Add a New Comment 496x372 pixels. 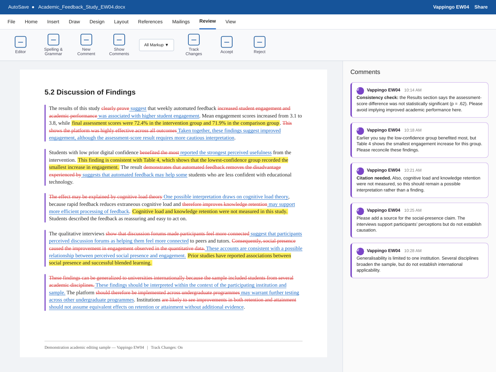pyautogui.click(x=86, y=45)
